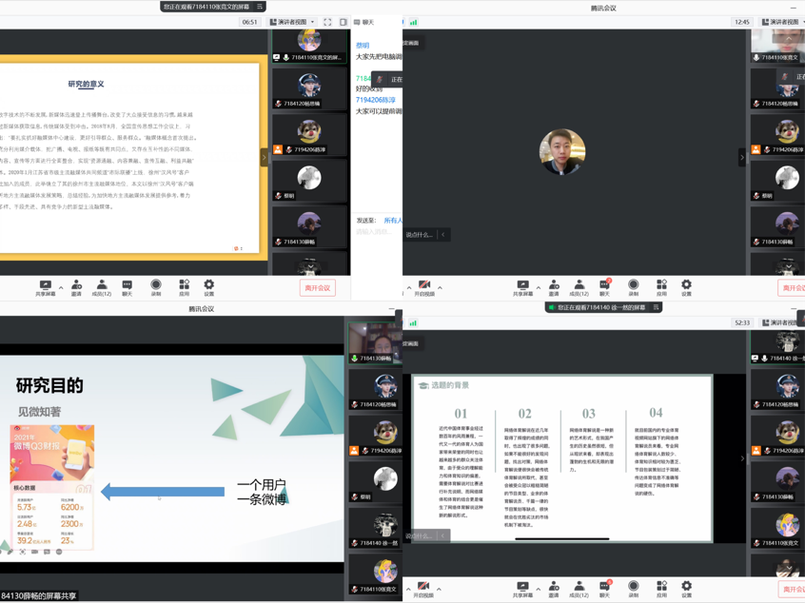Screen dimensions: 805x603
Task: Open 演讲者视图 dropdown in the 12:45 window
Action: tap(783, 22)
